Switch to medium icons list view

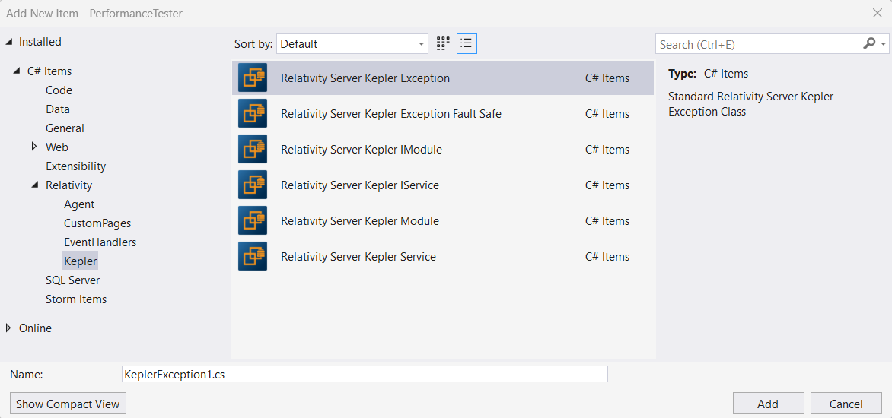point(467,44)
